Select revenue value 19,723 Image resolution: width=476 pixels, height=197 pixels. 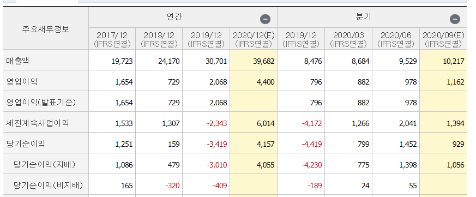pyautogui.click(x=122, y=62)
